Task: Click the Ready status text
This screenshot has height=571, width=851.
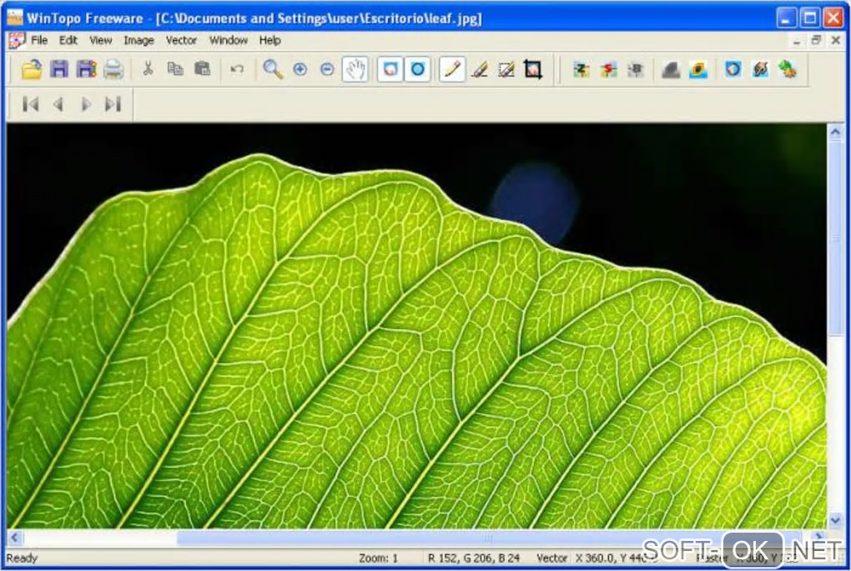Action: point(22,558)
